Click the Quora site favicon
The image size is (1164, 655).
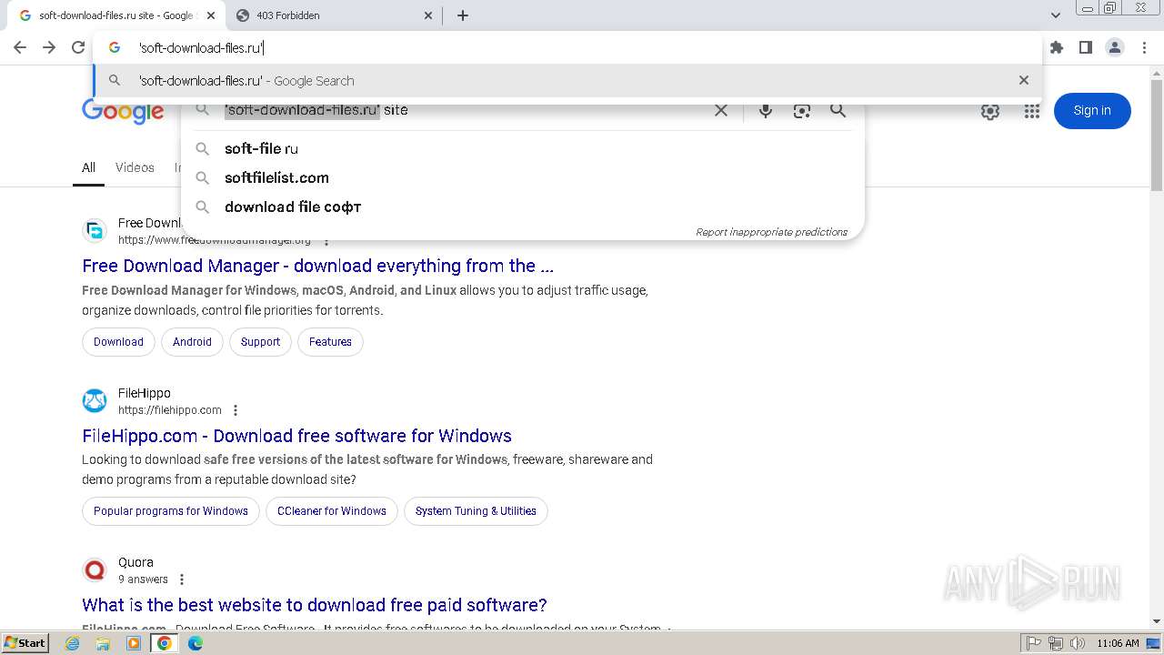point(95,569)
